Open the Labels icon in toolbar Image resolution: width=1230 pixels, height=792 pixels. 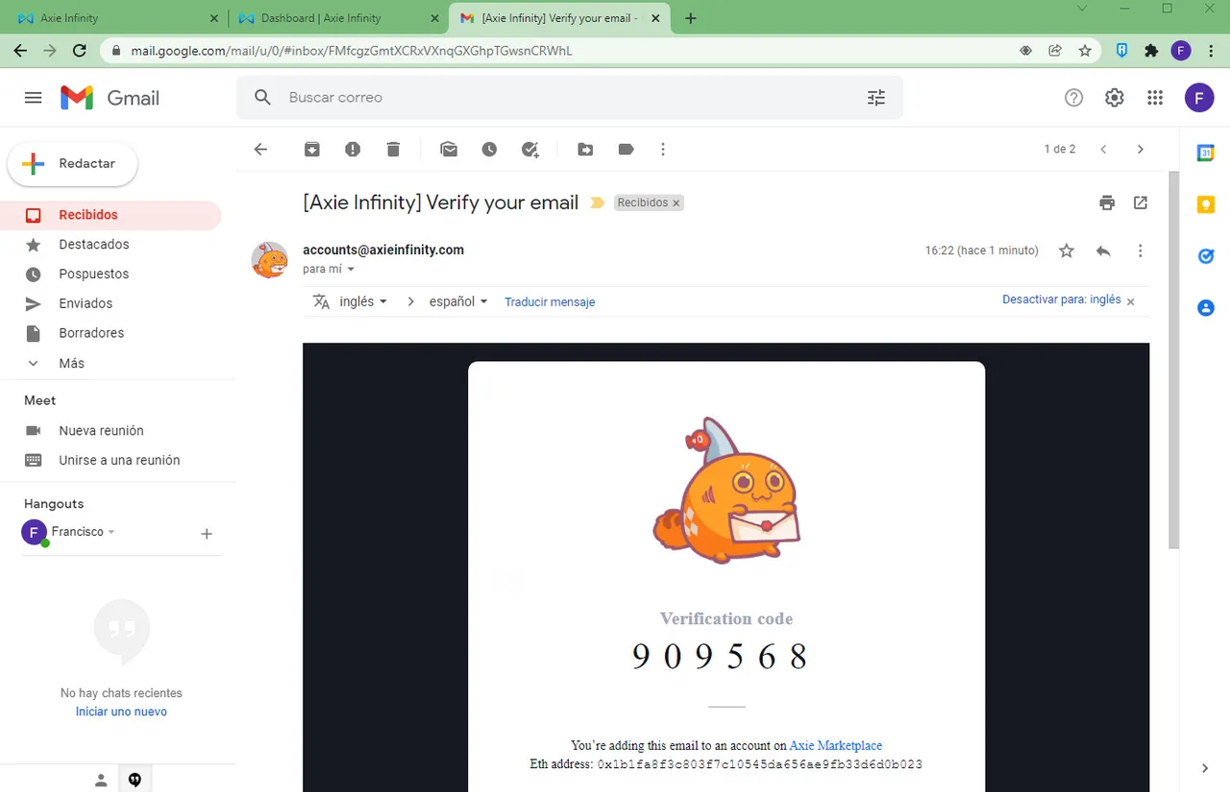click(626, 149)
